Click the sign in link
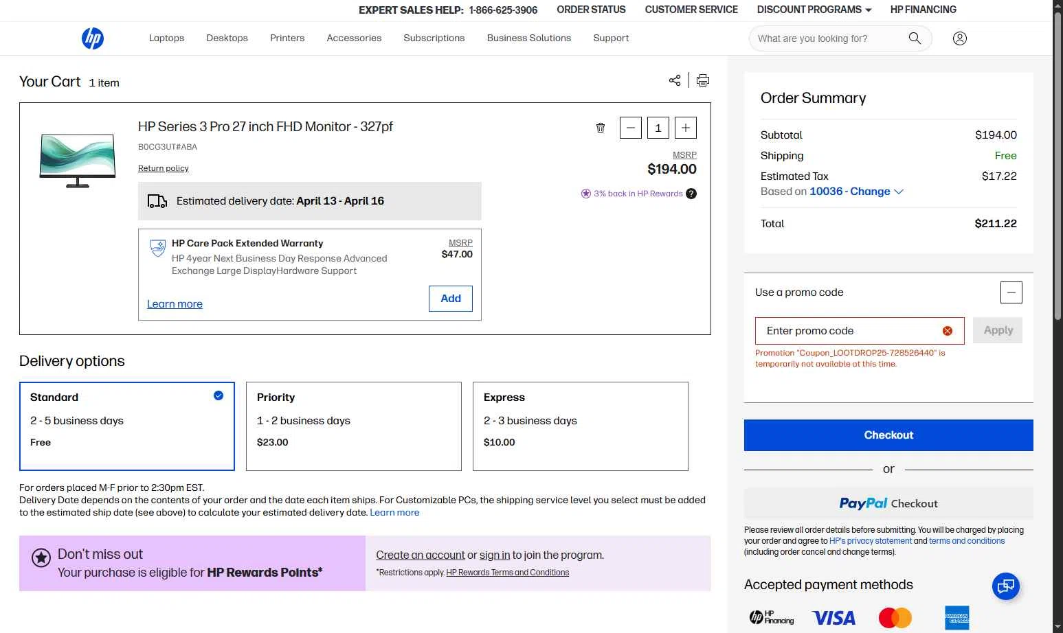The height and width of the screenshot is (633, 1063). click(495, 555)
